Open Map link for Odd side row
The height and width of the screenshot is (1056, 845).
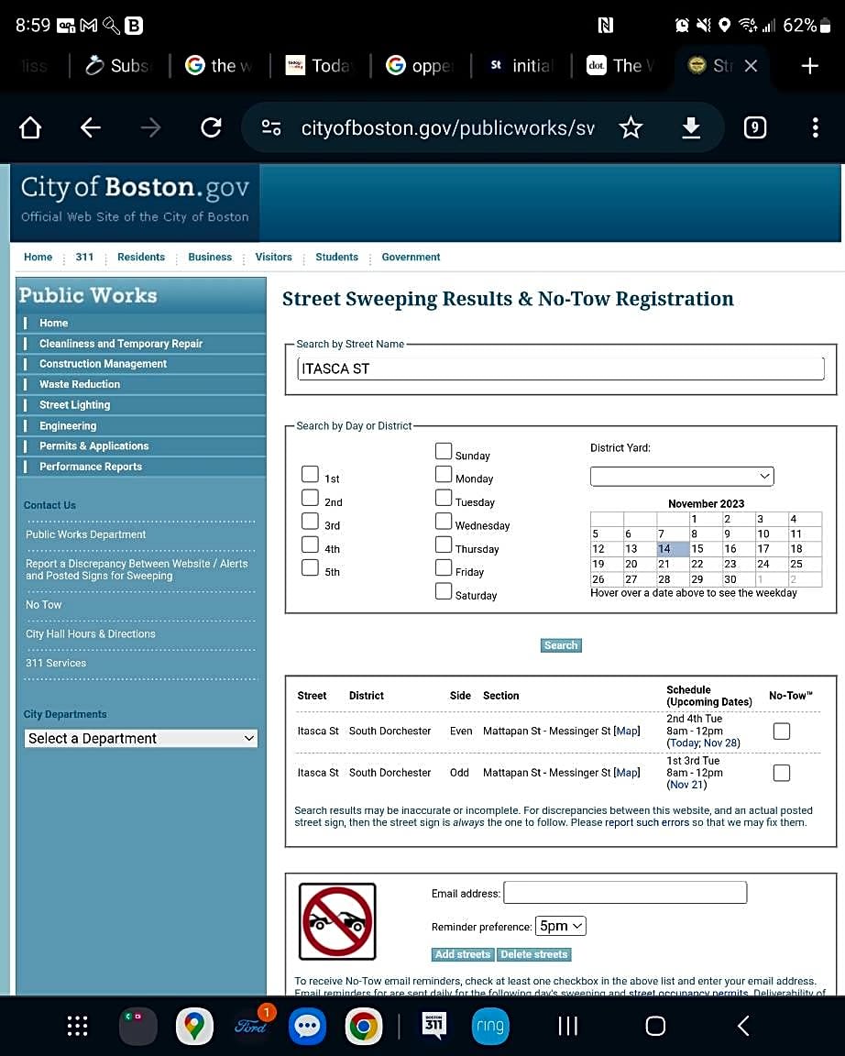click(627, 773)
